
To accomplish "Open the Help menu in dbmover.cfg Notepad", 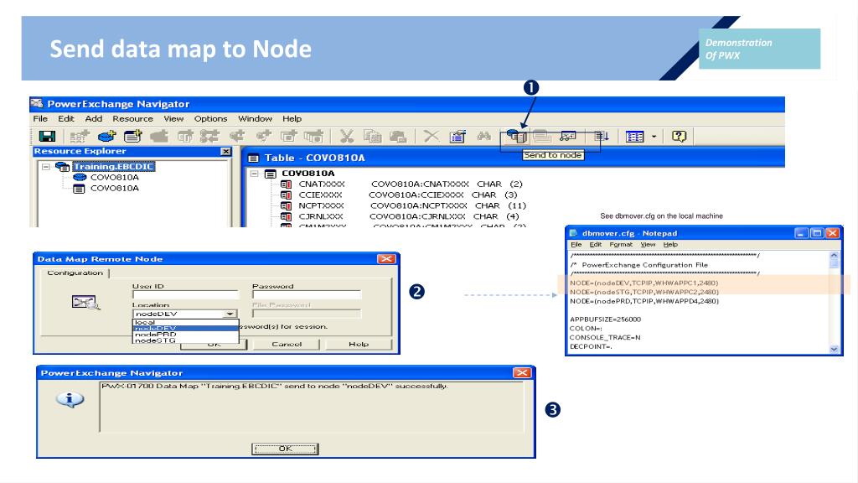I will pos(670,245).
